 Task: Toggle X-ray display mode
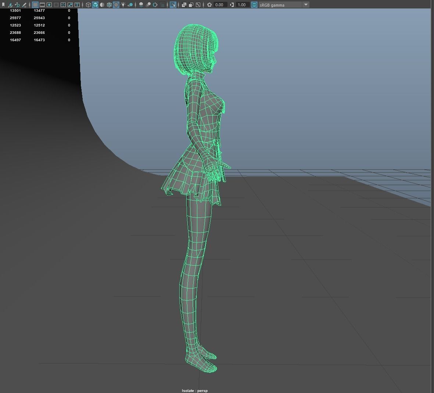[184, 5]
